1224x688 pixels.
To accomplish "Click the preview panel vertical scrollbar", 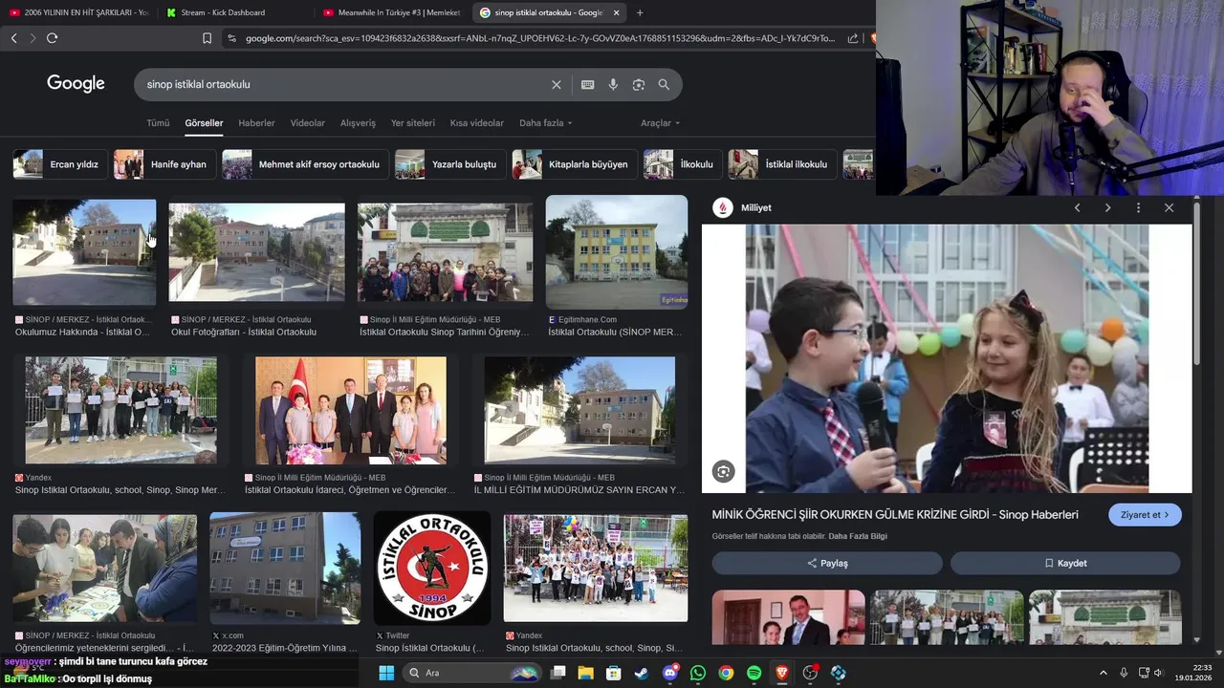I will (x=1197, y=283).
